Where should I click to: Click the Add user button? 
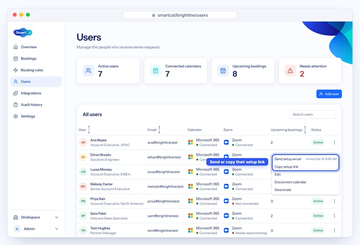(x=329, y=94)
